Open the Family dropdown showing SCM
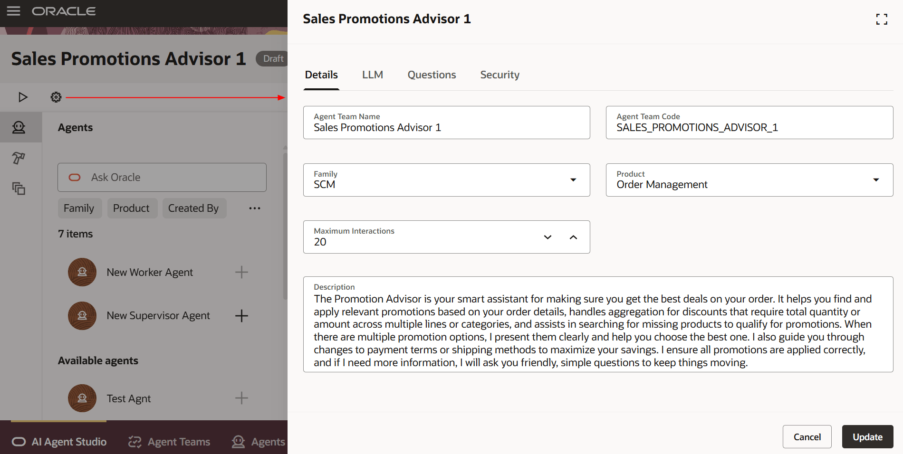Image resolution: width=903 pixels, height=454 pixels. (x=574, y=180)
